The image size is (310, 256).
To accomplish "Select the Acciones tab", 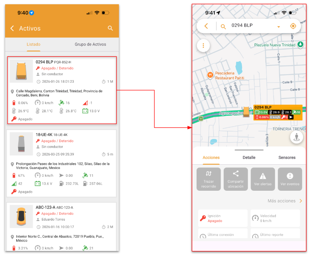I will (211, 158).
